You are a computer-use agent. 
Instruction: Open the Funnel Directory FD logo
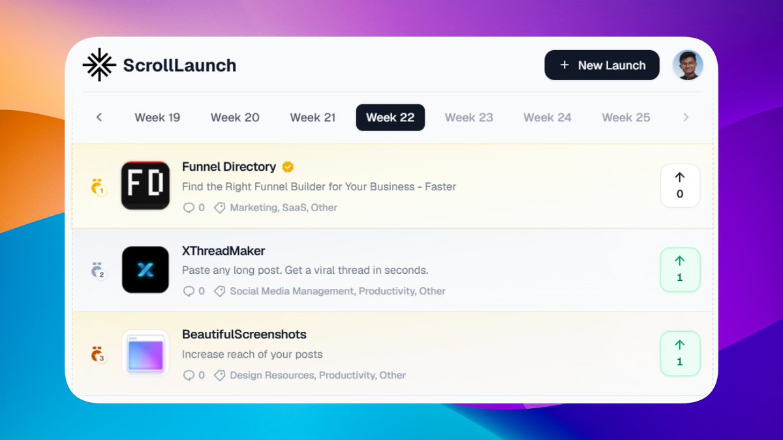(x=146, y=186)
